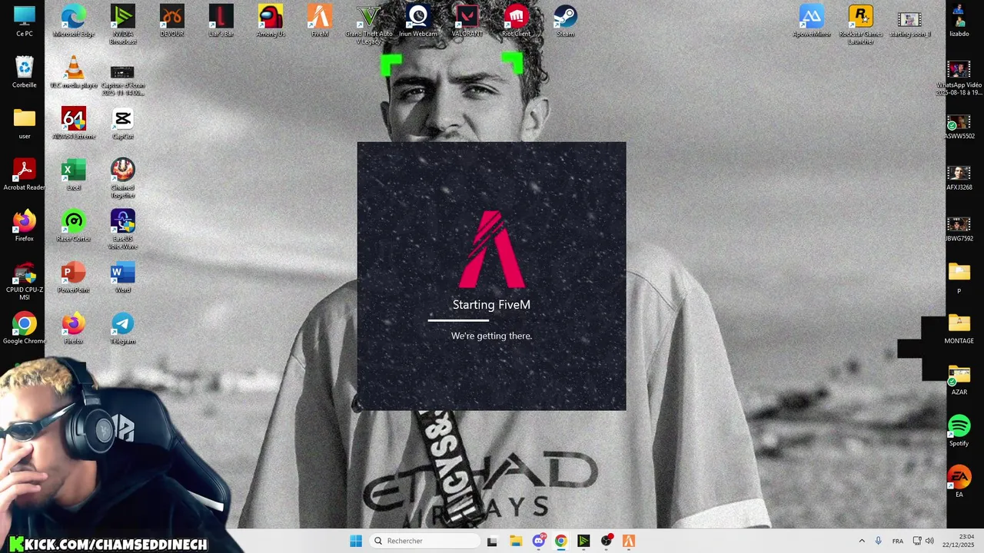
Task: Open EaseUS VoiceWave shortcut
Action: 123,230
